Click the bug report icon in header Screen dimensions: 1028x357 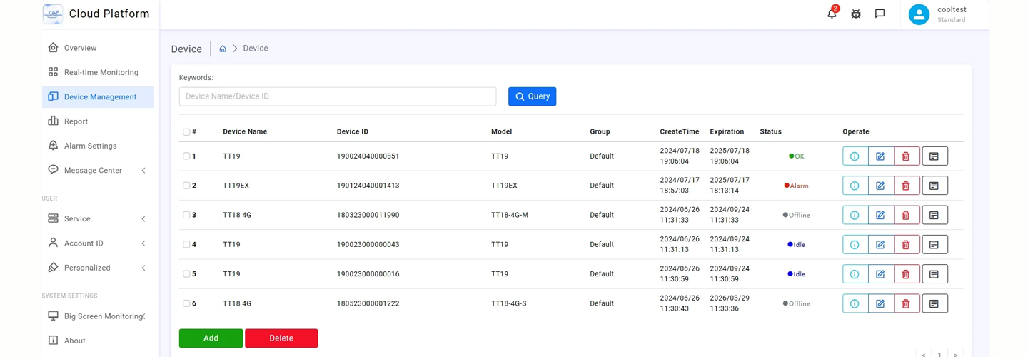pos(856,14)
